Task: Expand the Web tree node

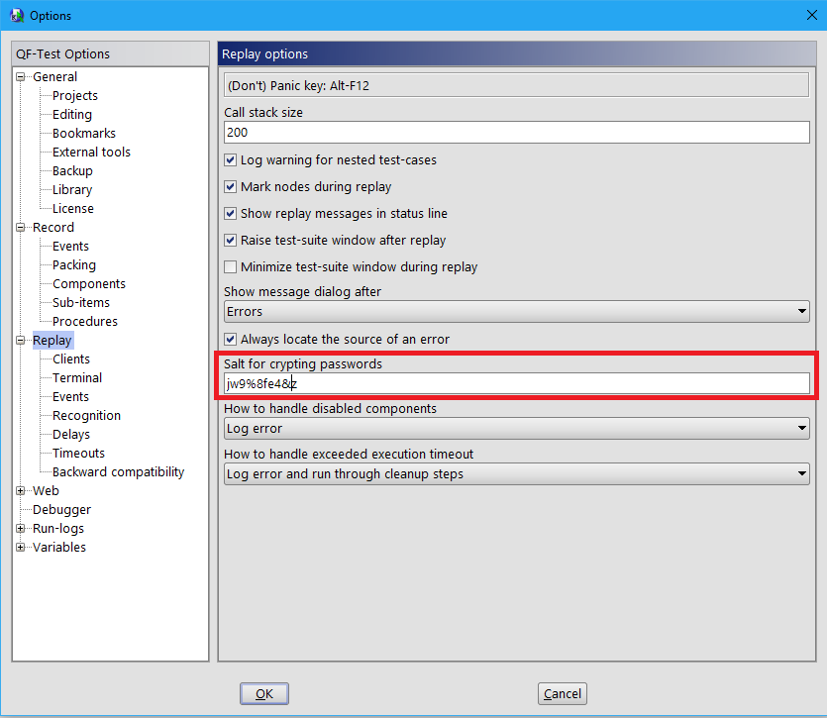Action: [21, 490]
